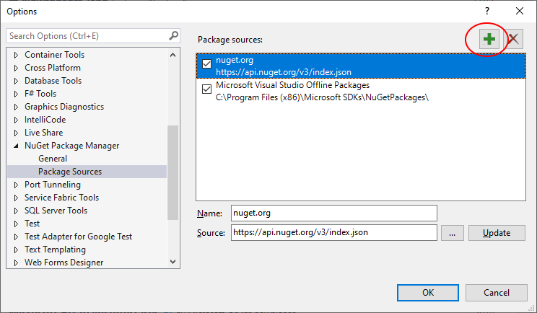Toggle Microsoft Visual Studio Offline Packages checkbox
This screenshot has height=313, width=537.
click(207, 90)
